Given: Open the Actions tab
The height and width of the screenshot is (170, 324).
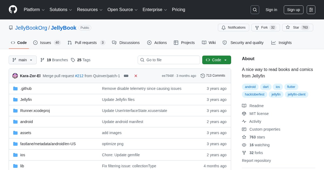Looking at the screenshot, I should pos(157,43).
